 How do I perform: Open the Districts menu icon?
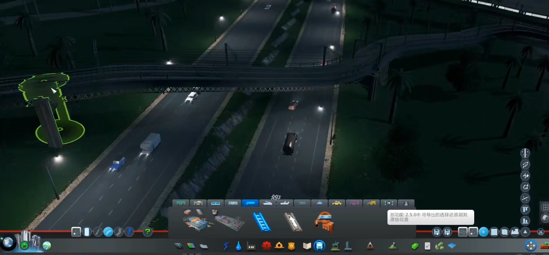(x=204, y=246)
